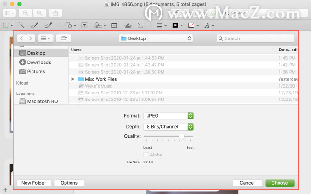The width and height of the screenshot is (311, 194).
Task: Click the Choose button
Action: click(280, 183)
